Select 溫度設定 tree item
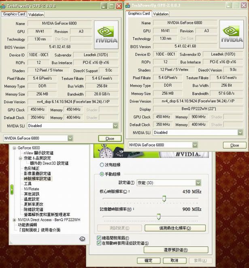 click(x=32, y=199)
